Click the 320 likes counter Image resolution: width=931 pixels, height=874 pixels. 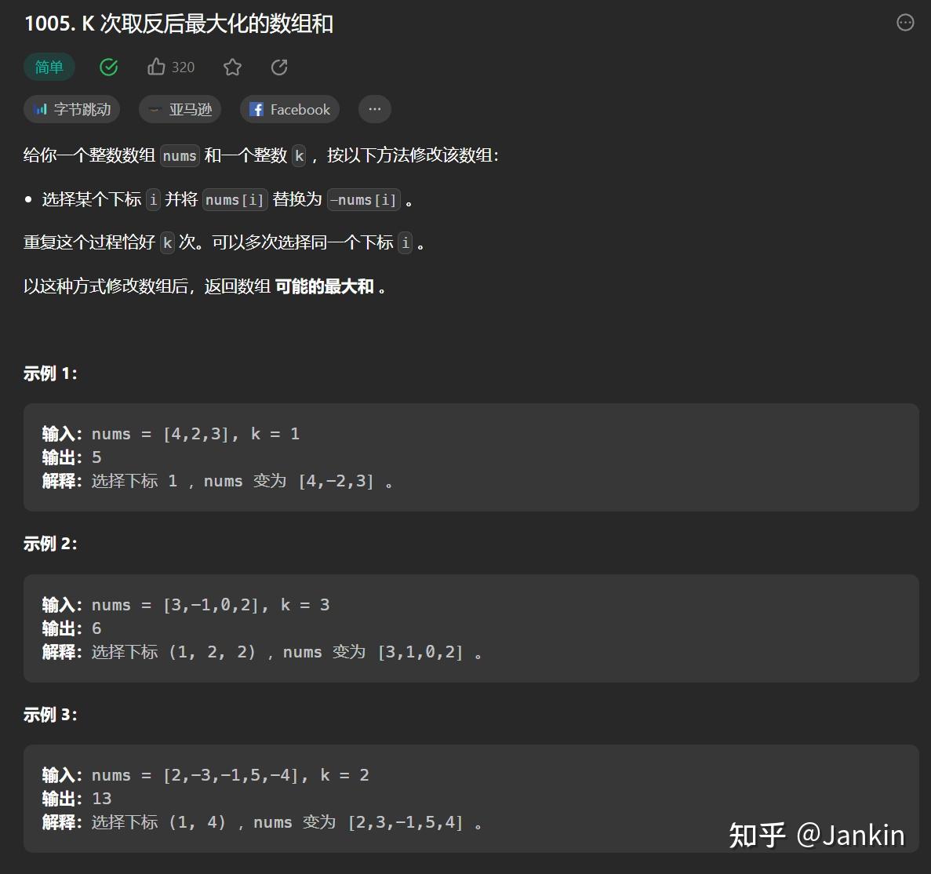click(x=182, y=67)
